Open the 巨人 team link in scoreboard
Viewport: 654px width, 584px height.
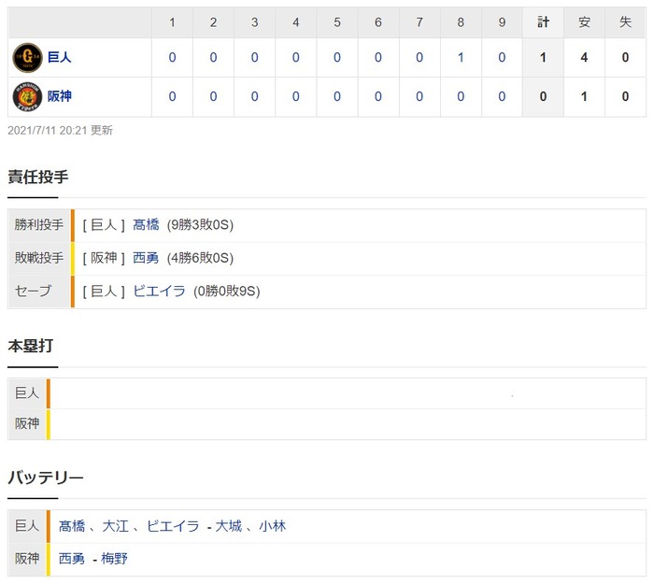[x=60, y=58]
